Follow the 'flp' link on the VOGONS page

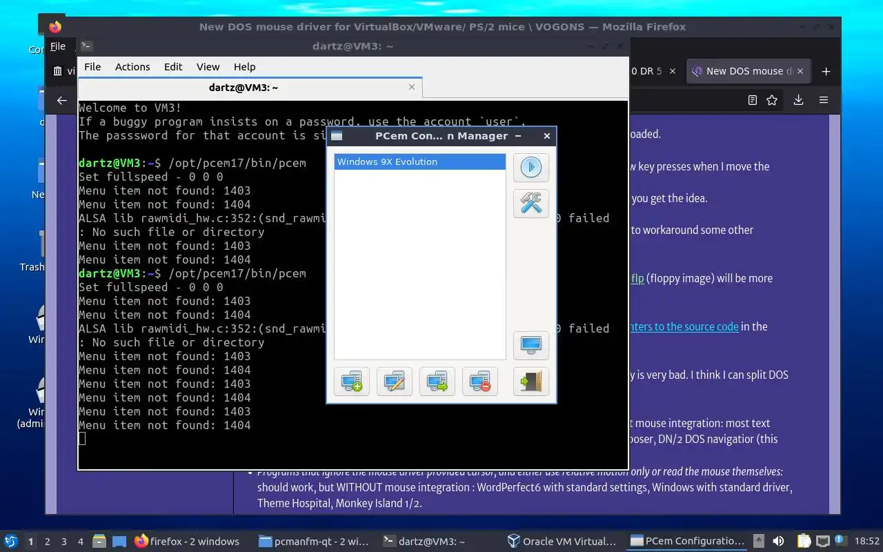(x=637, y=278)
